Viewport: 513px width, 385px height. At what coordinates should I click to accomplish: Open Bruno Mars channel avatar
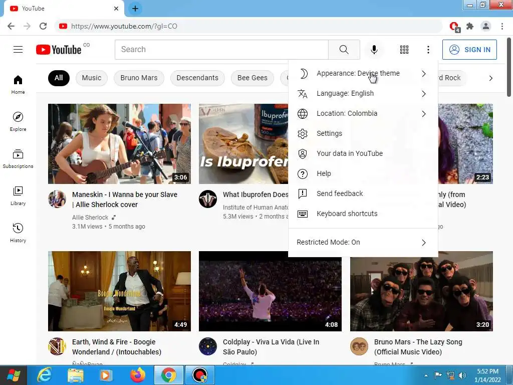[x=359, y=346]
